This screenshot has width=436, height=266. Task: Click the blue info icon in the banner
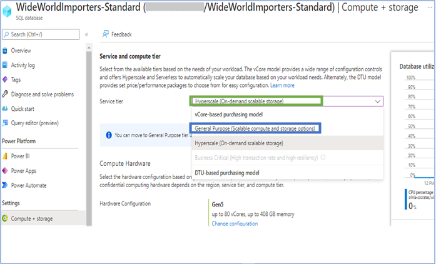tap(109, 135)
